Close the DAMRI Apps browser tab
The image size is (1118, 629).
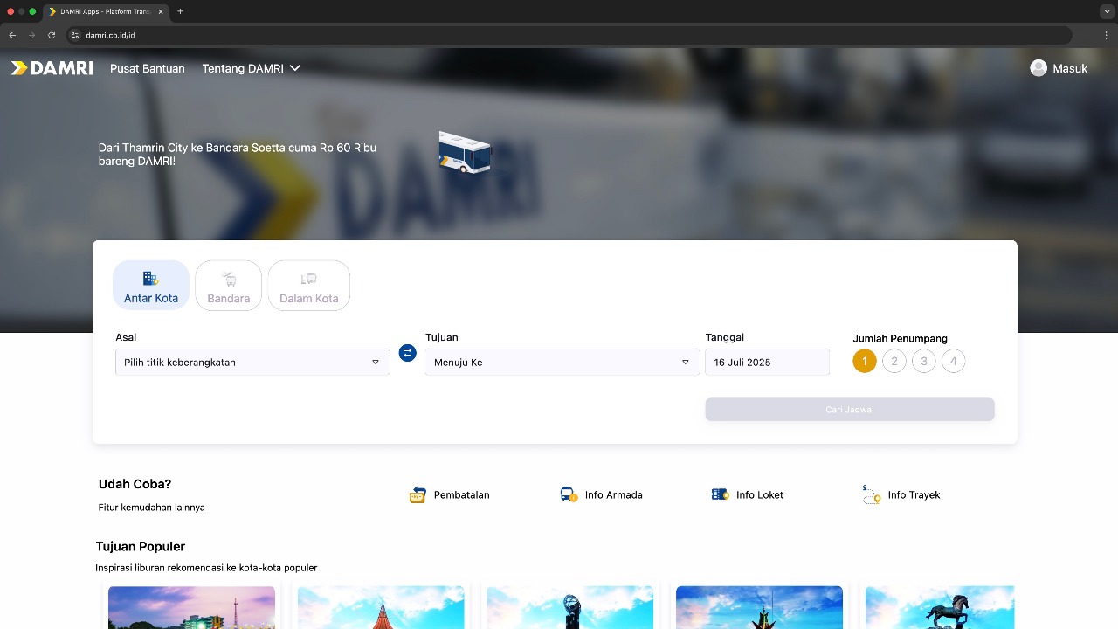(x=161, y=11)
